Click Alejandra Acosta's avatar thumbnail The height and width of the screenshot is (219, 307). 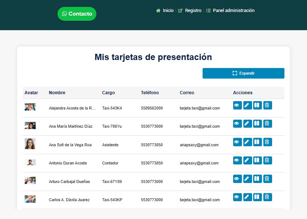click(30, 107)
